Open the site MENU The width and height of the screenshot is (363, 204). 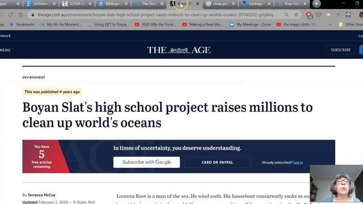point(5,50)
